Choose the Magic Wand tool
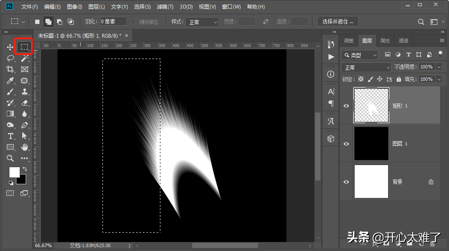449x251 pixels. [24, 58]
